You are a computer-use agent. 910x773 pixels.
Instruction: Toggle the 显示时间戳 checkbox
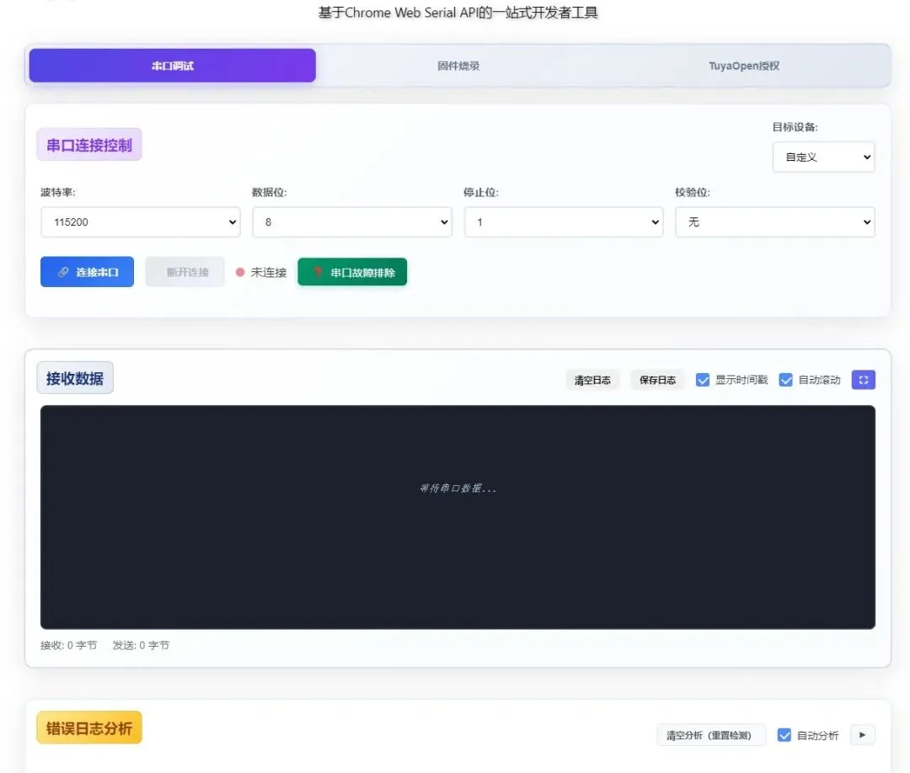(702, 380)
